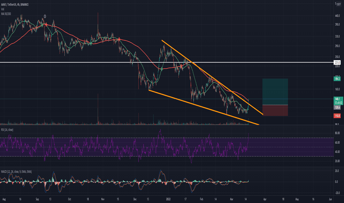The height and width of the screenshot is (203, 344).
Task: Click the Dec date on time axis
Action: (135, 199)
